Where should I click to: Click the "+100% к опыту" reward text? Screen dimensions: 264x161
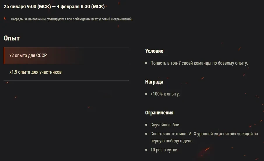[x=165, y=94]
